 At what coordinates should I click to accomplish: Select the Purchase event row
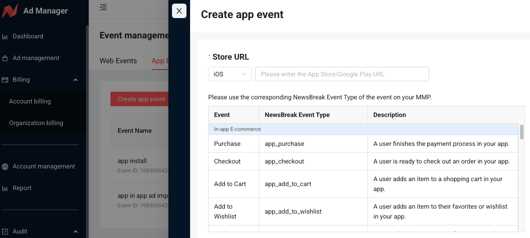coord(363,144)
